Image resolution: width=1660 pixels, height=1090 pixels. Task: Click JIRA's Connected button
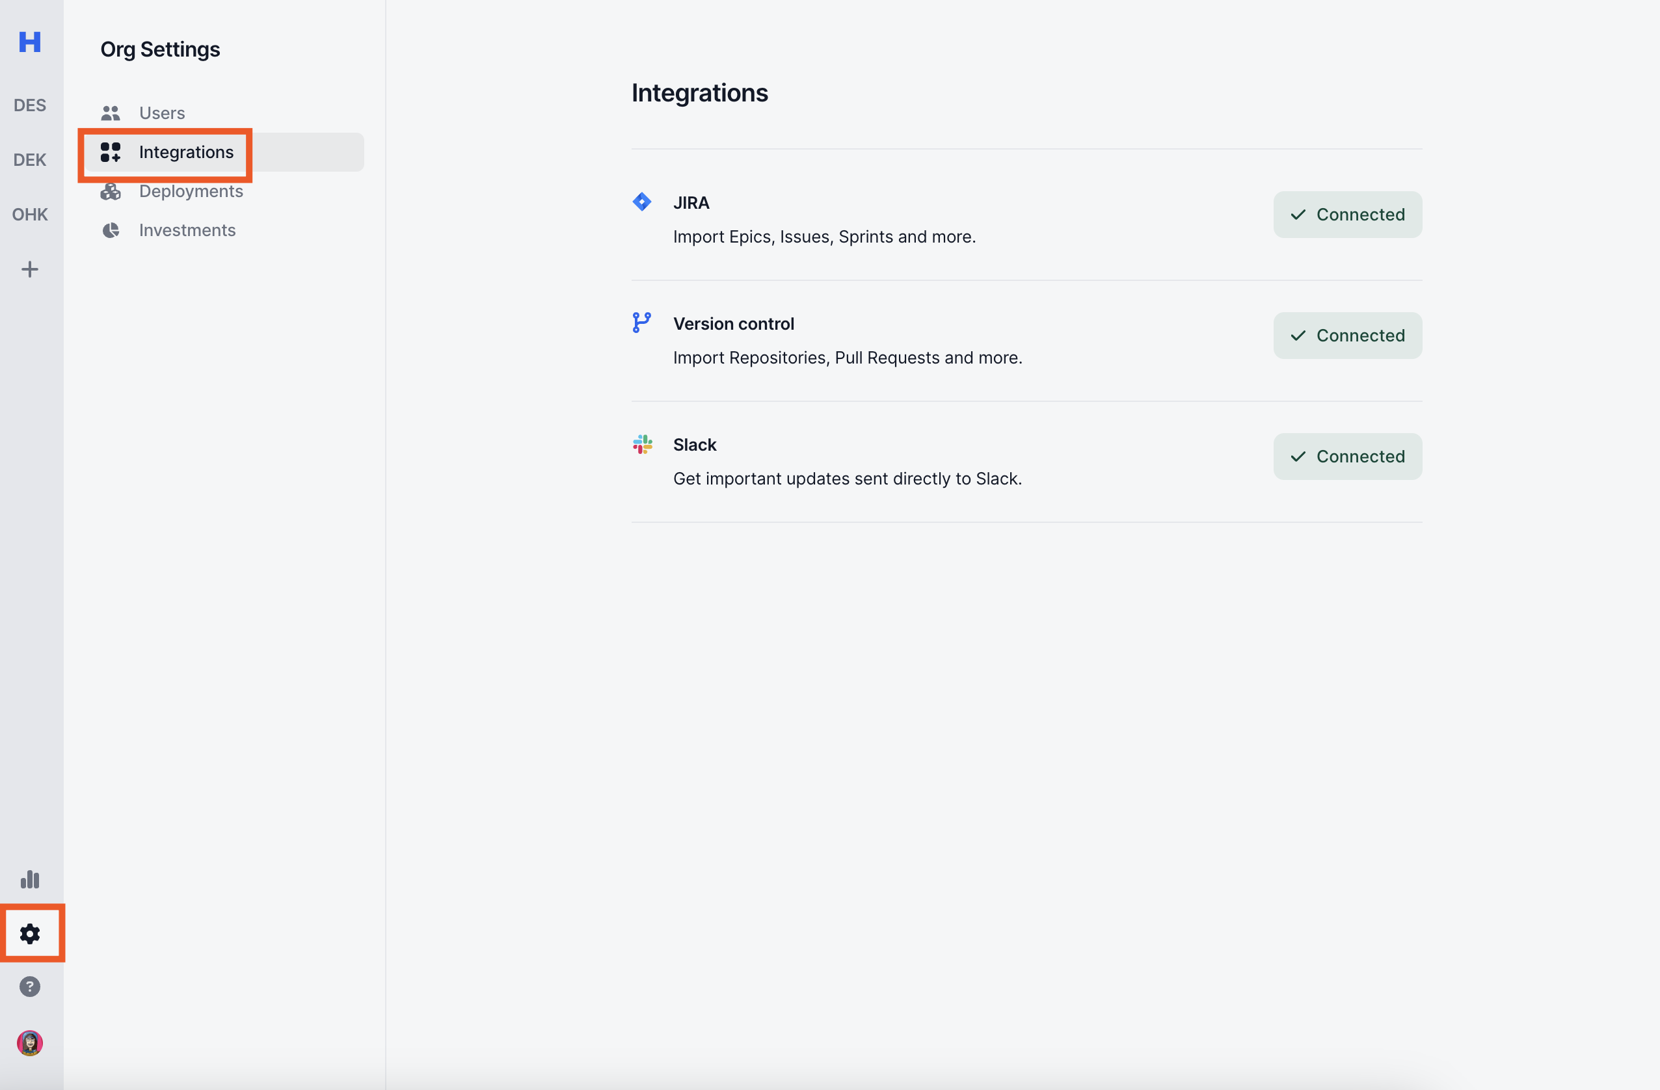1347,215
